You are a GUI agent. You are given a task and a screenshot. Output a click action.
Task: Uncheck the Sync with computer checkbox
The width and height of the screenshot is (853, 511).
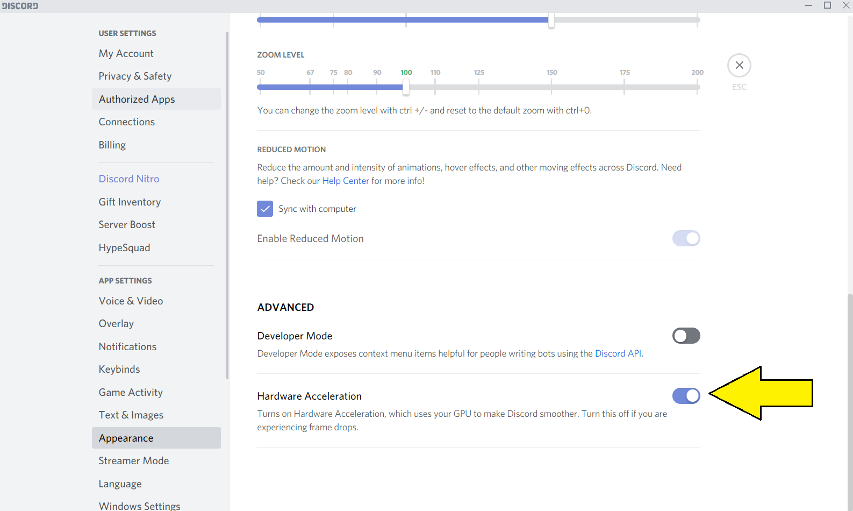(x=265, y=209)
